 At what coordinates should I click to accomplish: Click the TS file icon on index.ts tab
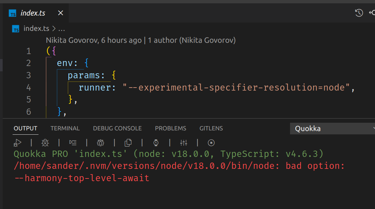13,13
